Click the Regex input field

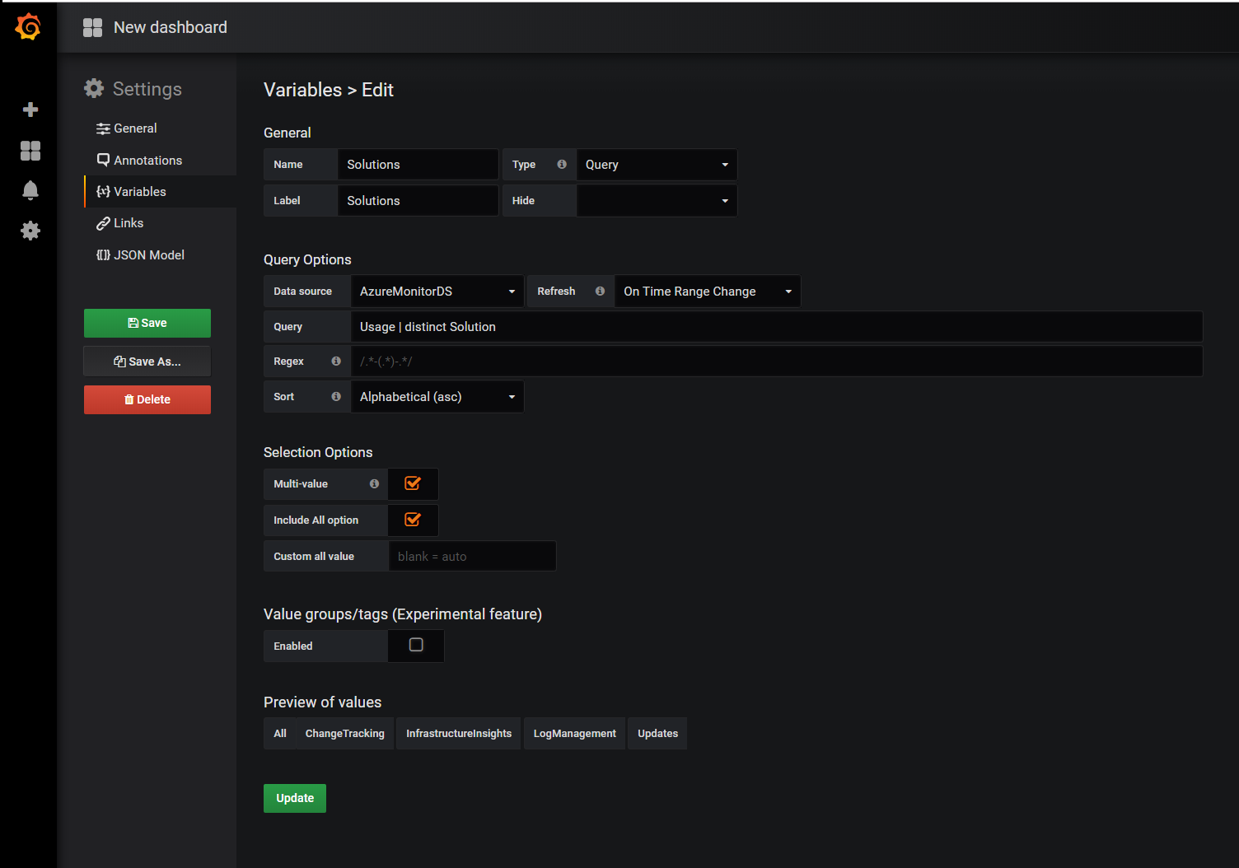point(777,362)
